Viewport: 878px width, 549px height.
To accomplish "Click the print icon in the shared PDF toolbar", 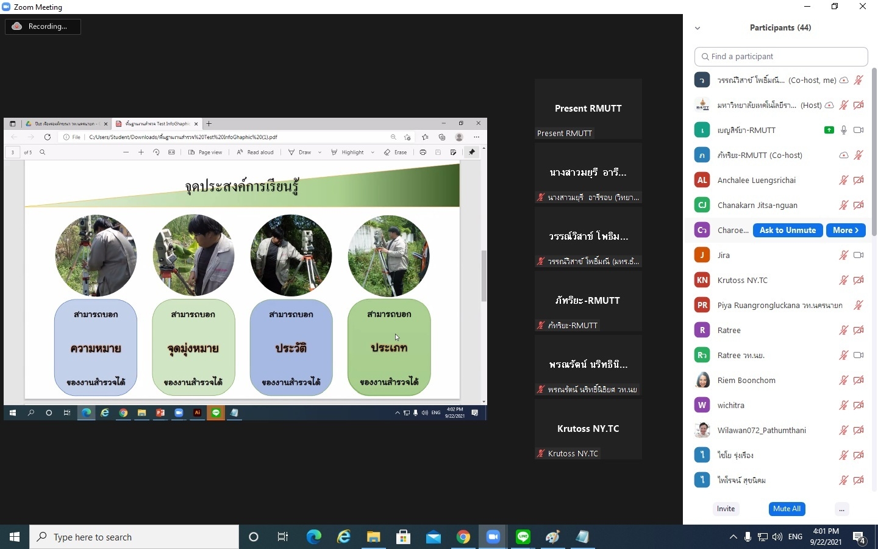I will tap(423, 152).
